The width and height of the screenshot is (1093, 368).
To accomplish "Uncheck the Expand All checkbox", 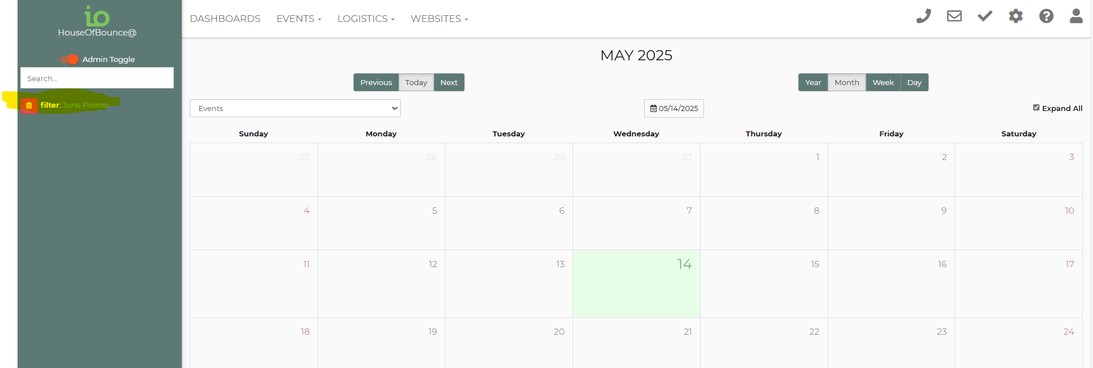I will pyautogui.click(x=1036, y=108).
